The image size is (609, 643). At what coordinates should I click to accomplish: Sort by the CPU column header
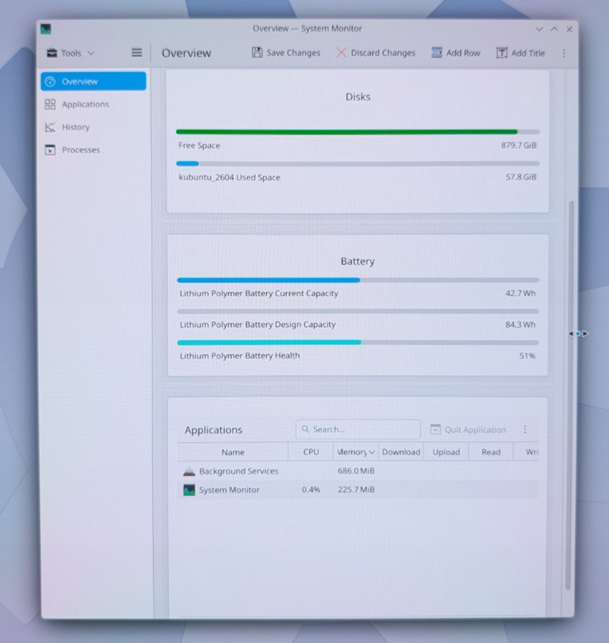(x=311, y=452)
